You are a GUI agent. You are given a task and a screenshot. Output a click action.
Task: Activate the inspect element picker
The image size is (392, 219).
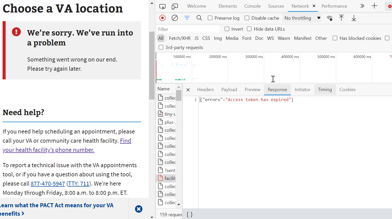(x=162, y=6)
